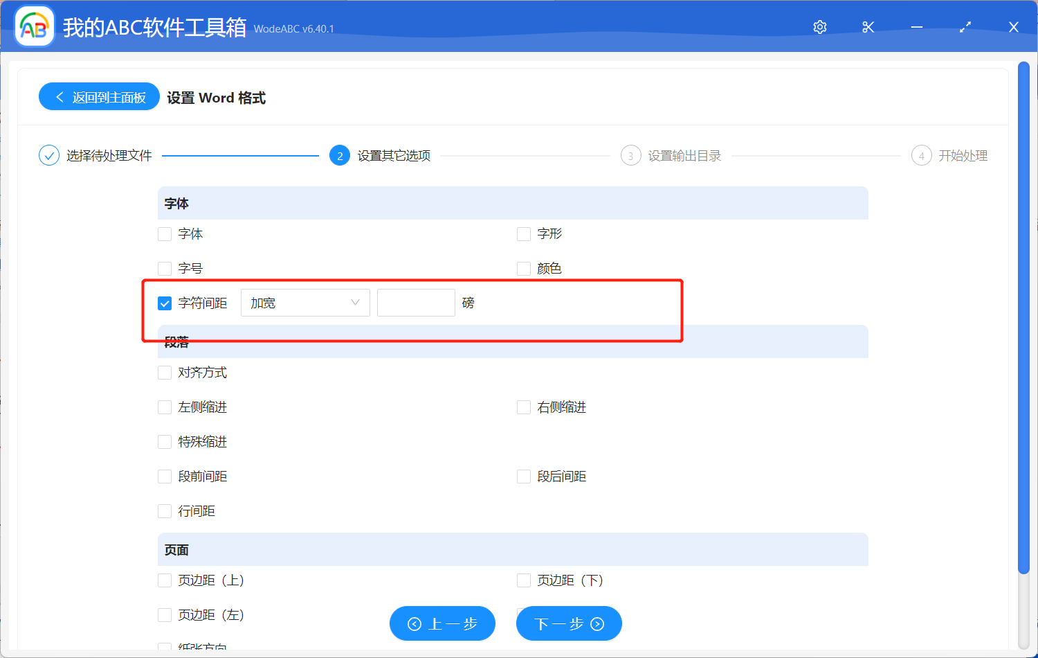Uncheck the 字符间距 checkbox
Viewport: 1038px width, 658px height.
coord(165,303)
